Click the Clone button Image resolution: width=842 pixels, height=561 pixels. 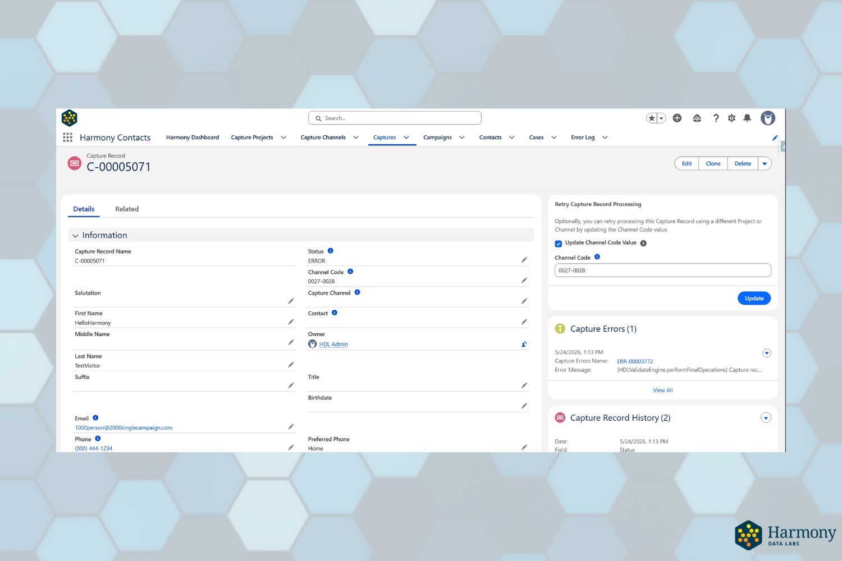tap(713, 164)
